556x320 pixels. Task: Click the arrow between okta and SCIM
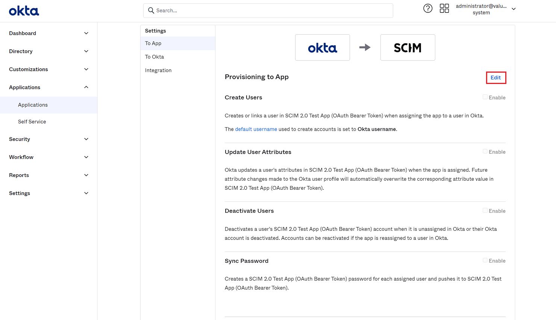coord(365,47)
